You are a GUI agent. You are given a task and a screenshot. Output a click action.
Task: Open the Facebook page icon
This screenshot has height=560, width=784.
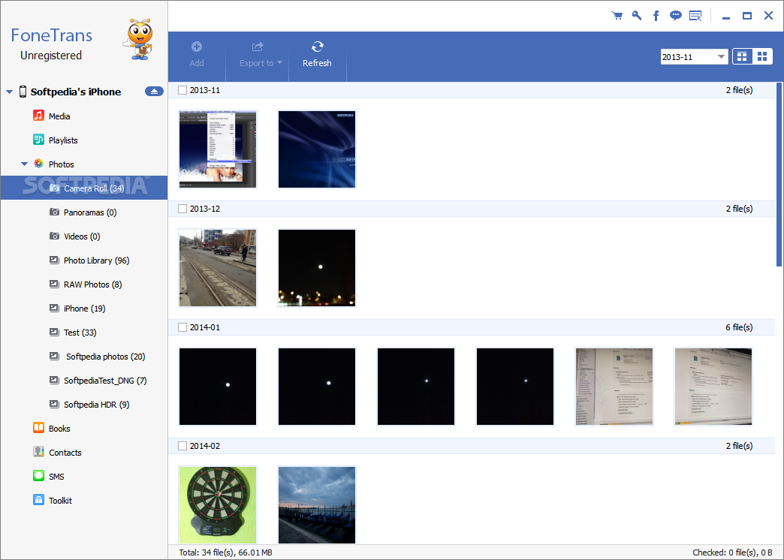656,16
